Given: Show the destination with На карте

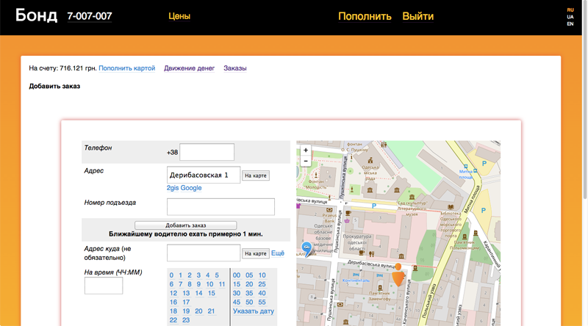Looking at the screenshot, I should pyautogui.click(x=255, y=253).
